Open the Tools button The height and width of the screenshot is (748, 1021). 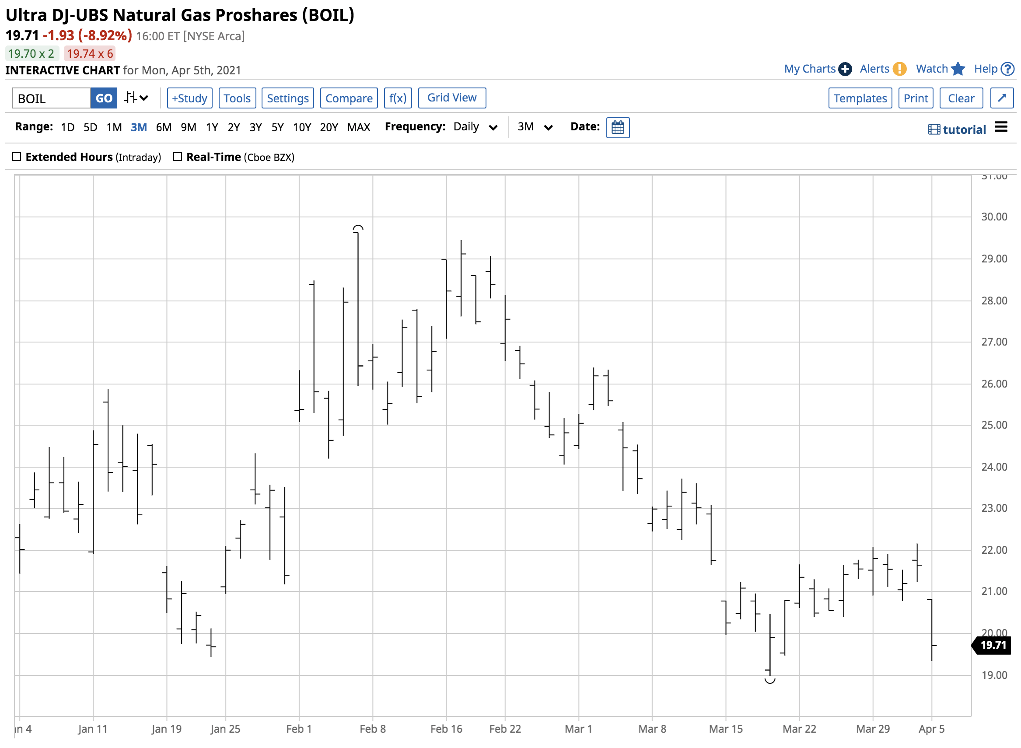(x=237, y=98)
